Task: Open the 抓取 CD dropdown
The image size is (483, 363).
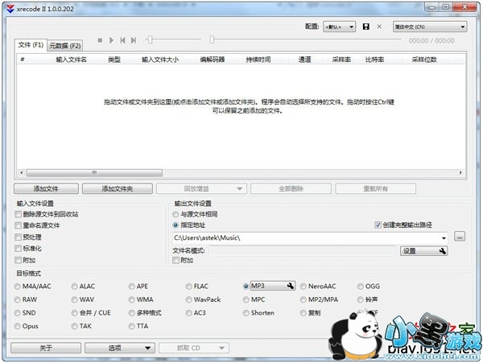Action: coord(194,348)
